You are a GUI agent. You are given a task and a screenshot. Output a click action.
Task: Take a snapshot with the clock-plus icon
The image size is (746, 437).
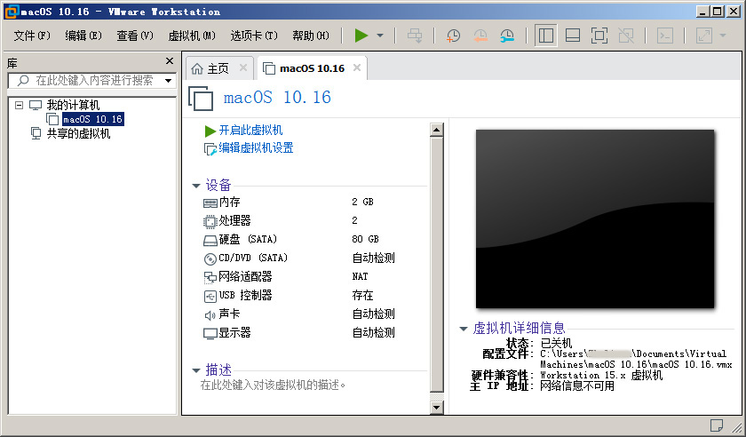pyautogui.click(x=453, y=36)
